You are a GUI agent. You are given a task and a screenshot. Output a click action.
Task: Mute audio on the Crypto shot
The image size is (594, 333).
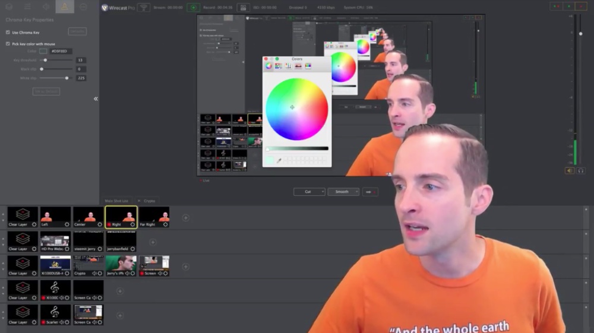coord(94,273)
